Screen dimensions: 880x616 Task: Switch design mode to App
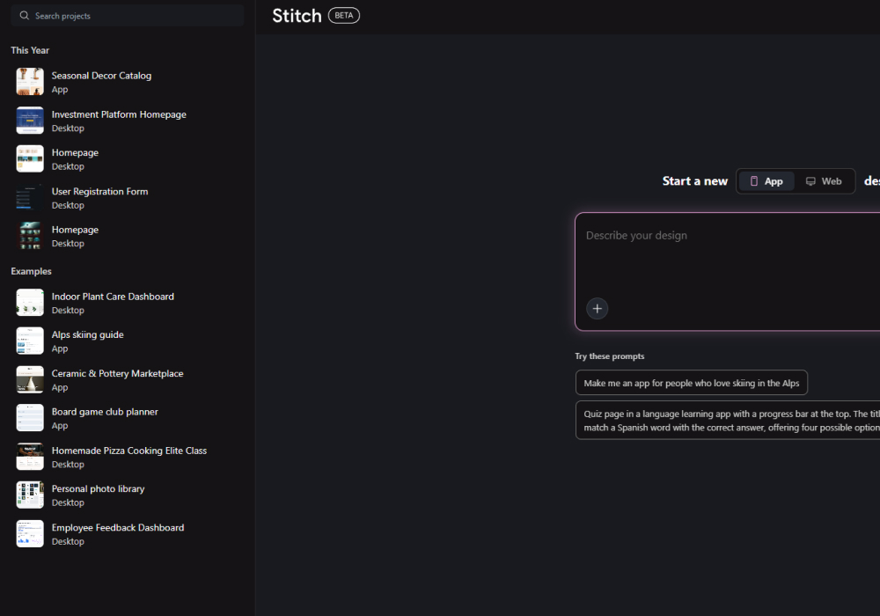(766, 181)
